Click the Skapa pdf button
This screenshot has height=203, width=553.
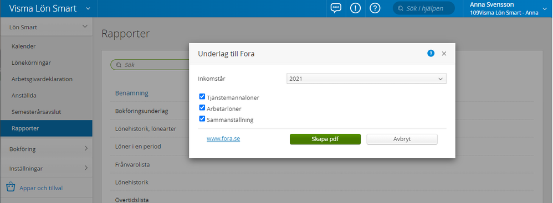[325, 139]
